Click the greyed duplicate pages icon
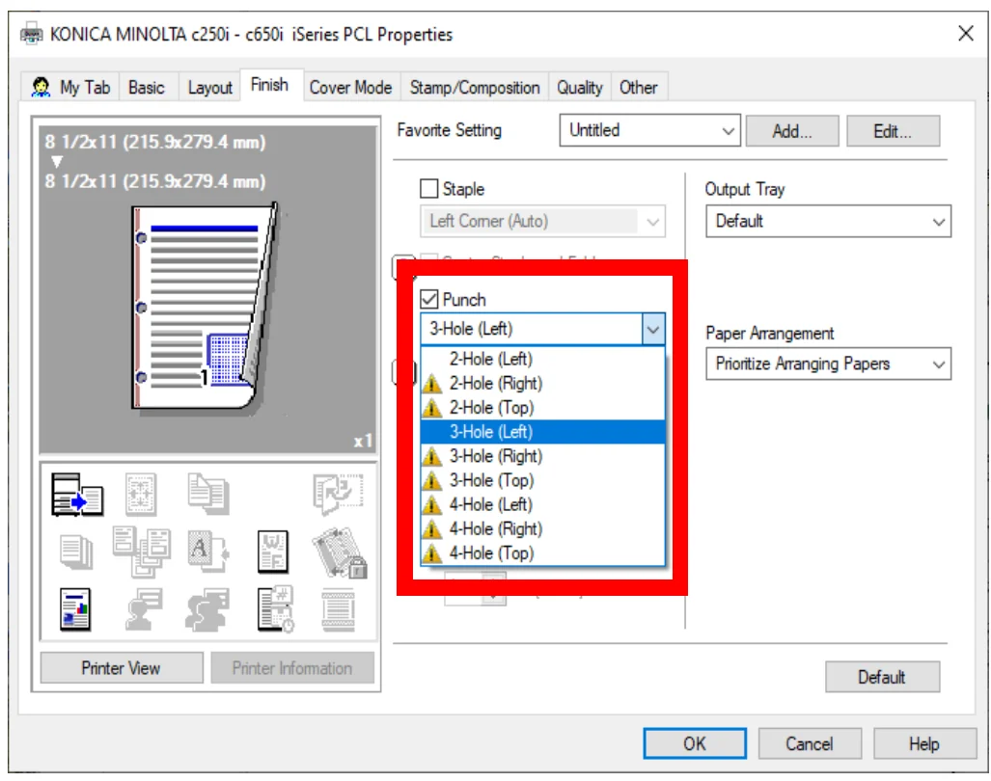The height and width of the screenshot is (781, 991). tap(207, 494)
